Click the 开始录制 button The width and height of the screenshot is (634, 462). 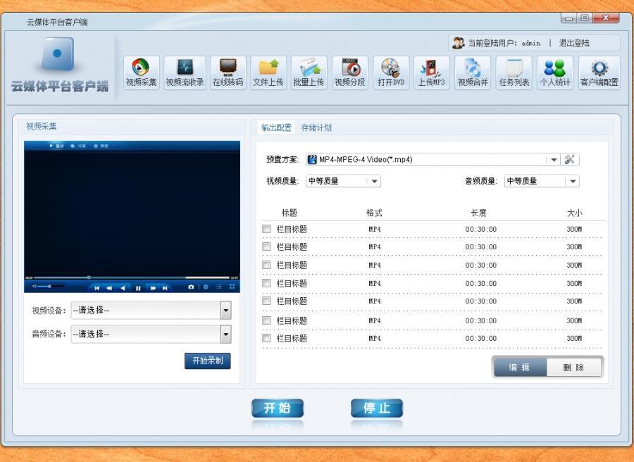click(x=207, y=361)
